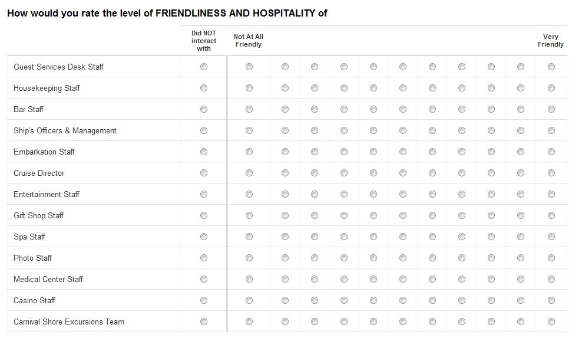Give Casino Staff the highest friendliness rating
Image resolution: width=572 pixels, height=341 pixels.
[550, 300]
